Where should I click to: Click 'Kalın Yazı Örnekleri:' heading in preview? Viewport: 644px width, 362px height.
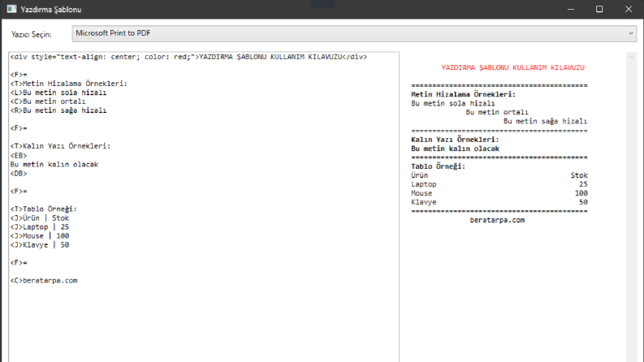[x=455, y=140]
